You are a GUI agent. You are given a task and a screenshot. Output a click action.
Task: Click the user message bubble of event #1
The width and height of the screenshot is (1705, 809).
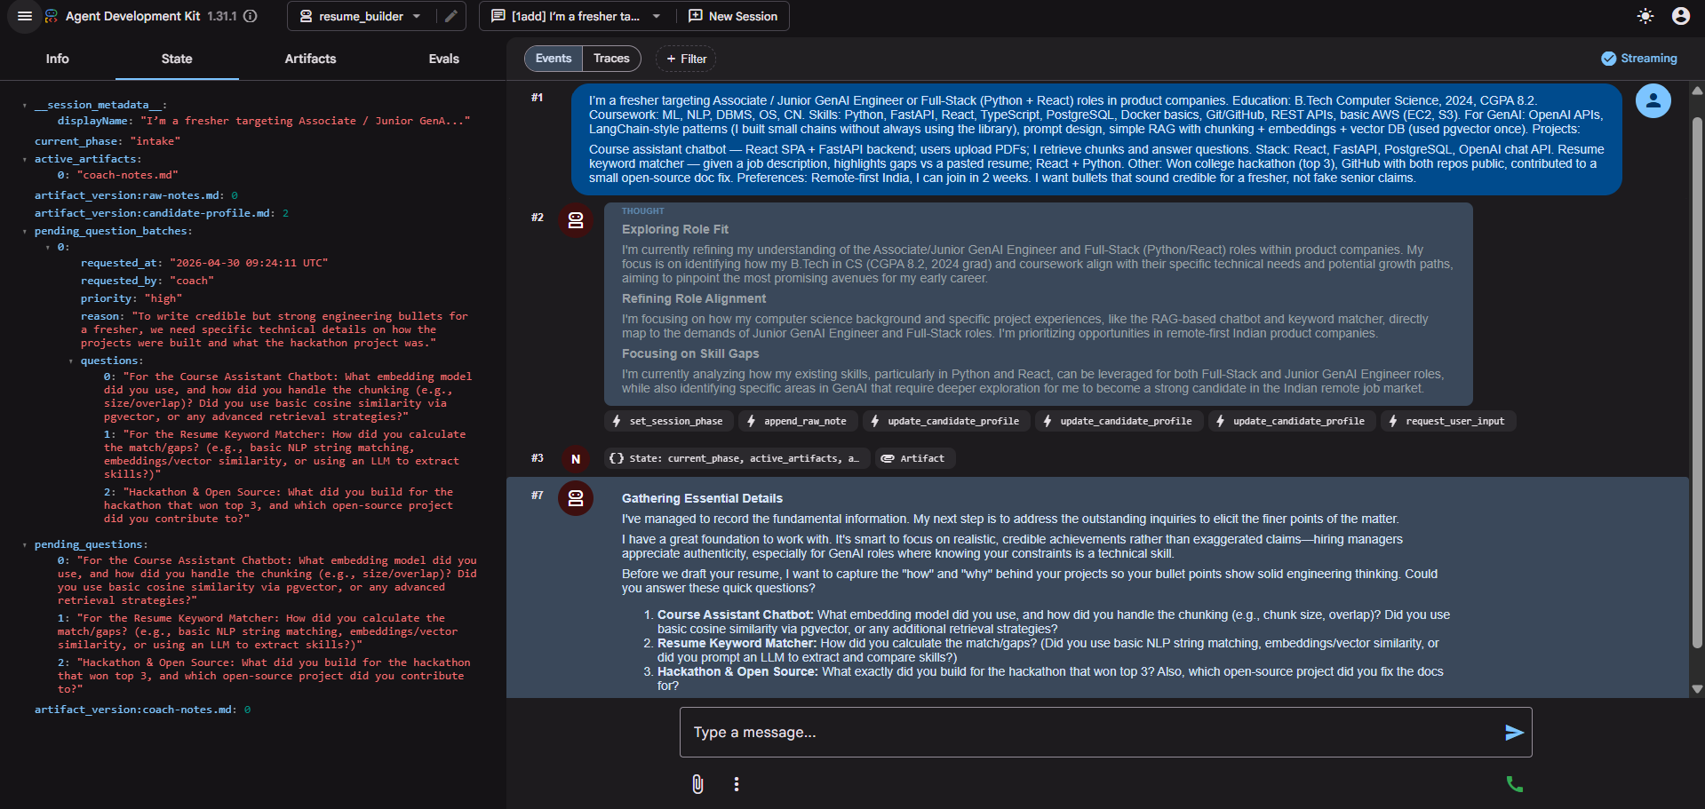pyautogui.click(x=1096, y=139)
